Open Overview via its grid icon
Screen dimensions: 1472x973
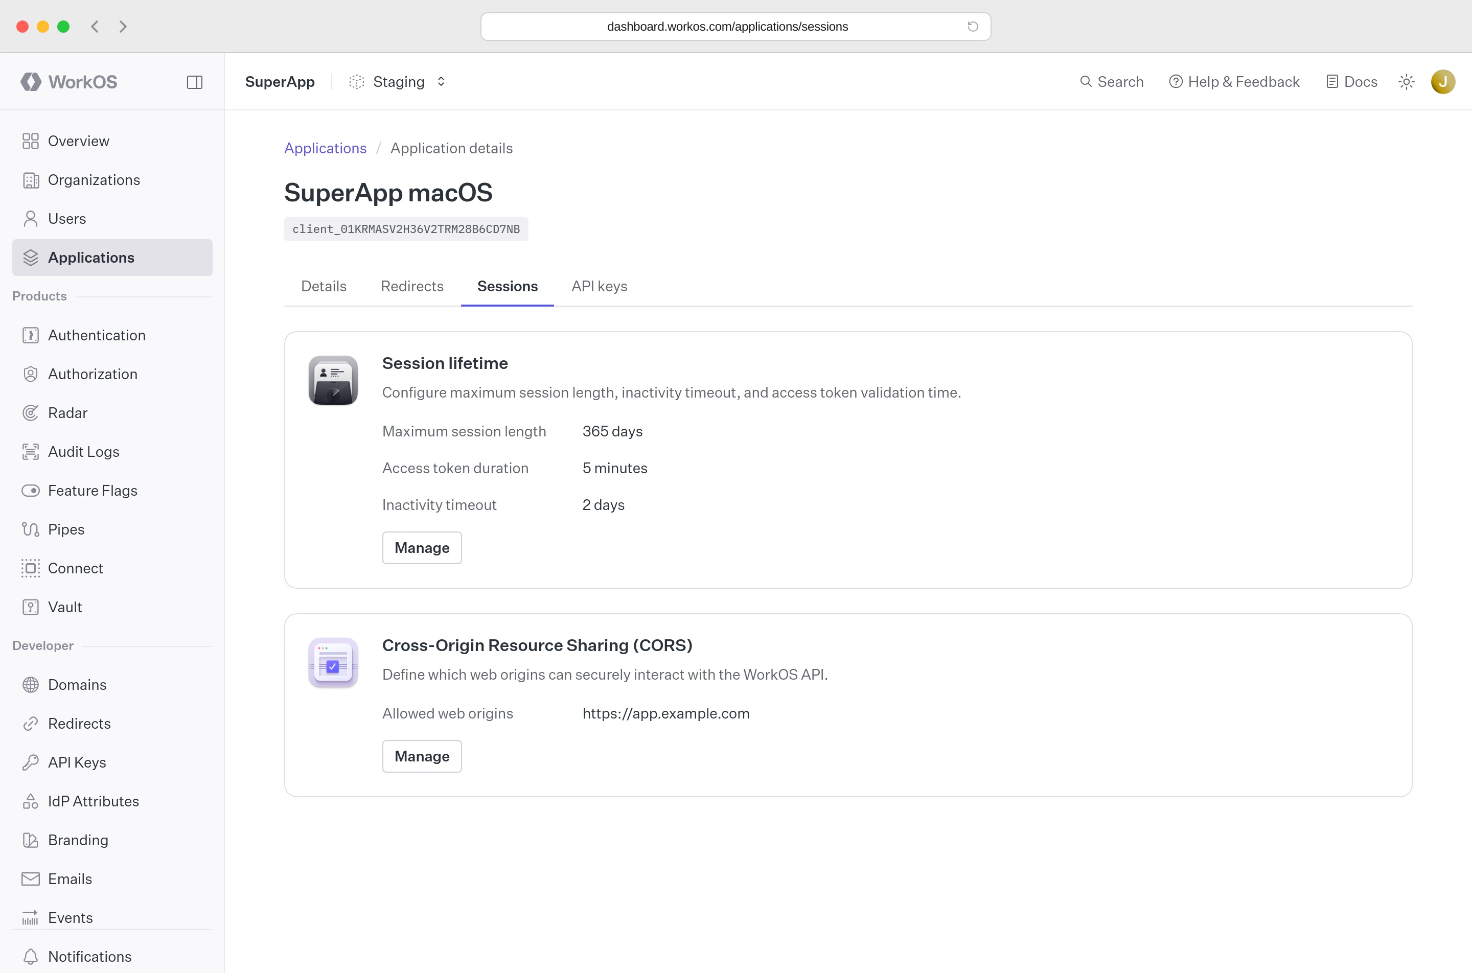(x=30, y=141)
